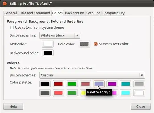Change the black Background color swatch

point(48,53)
